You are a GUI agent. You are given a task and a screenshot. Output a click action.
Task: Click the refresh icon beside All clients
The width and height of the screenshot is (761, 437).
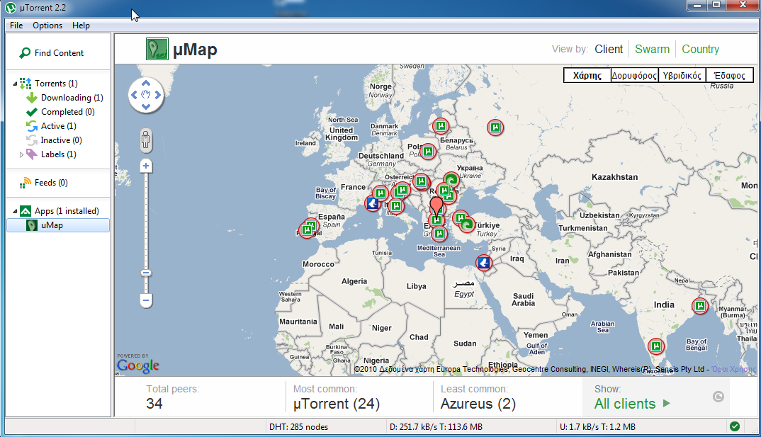(718, 397)
